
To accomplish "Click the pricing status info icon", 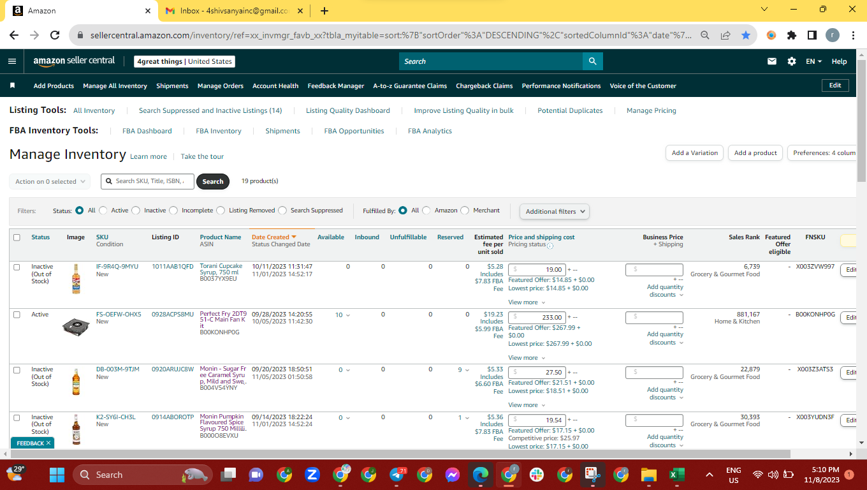I will click(x=550, y=246).
